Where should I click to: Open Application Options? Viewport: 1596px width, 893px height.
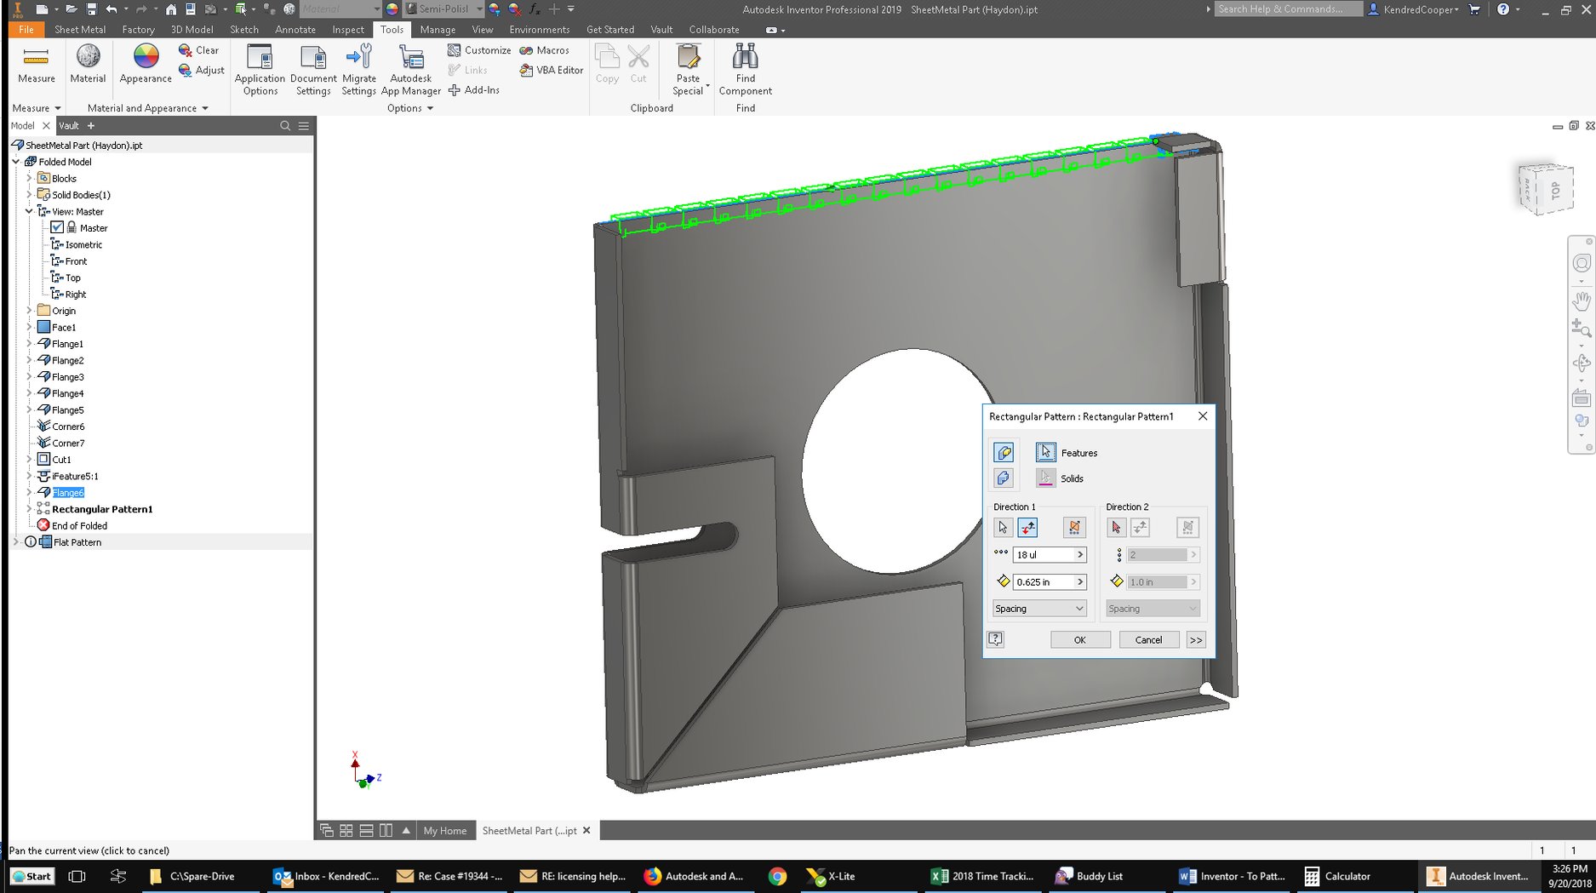pyautogui.click(x=260, y=70)
